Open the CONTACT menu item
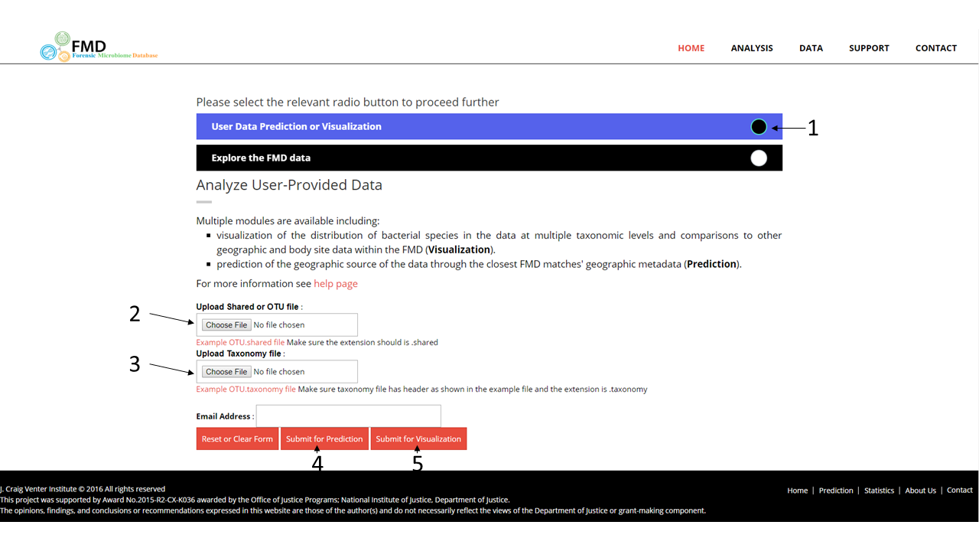This screenshot has width=979, height=551. (936, 47)
